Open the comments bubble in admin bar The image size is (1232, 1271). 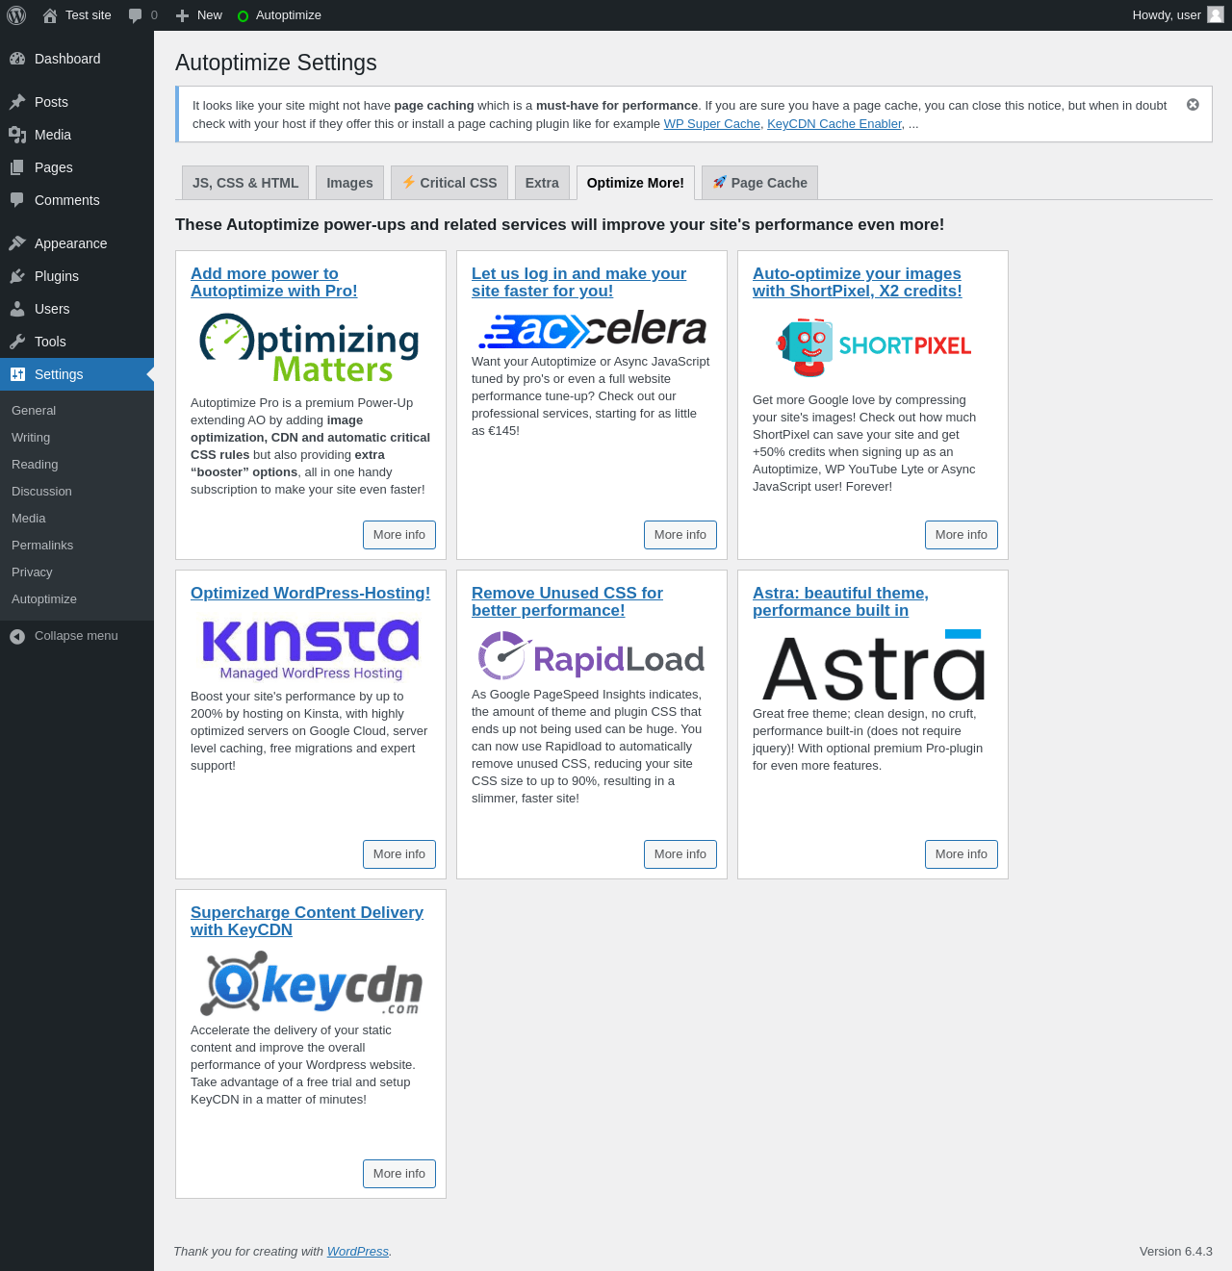coord(135,15)
